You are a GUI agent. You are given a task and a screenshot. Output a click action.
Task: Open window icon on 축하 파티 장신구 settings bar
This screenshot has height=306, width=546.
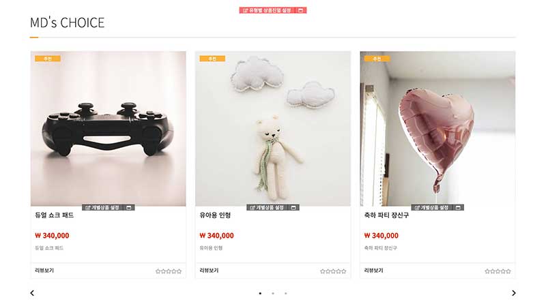(458, 208)
